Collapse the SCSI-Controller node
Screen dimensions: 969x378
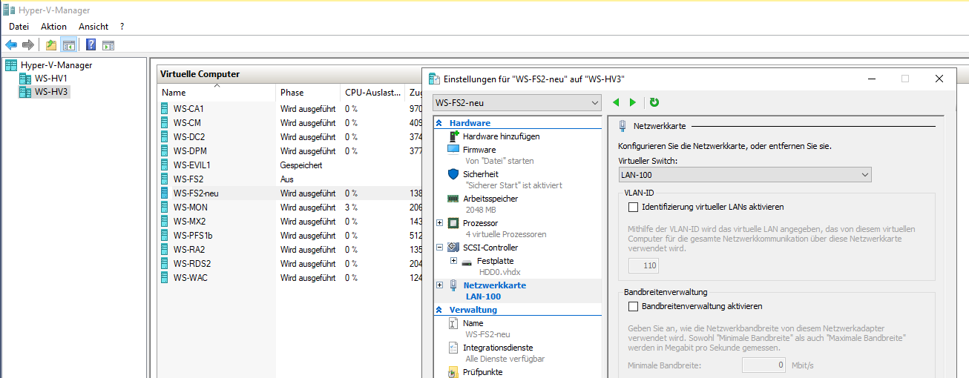tap(440, 248)
